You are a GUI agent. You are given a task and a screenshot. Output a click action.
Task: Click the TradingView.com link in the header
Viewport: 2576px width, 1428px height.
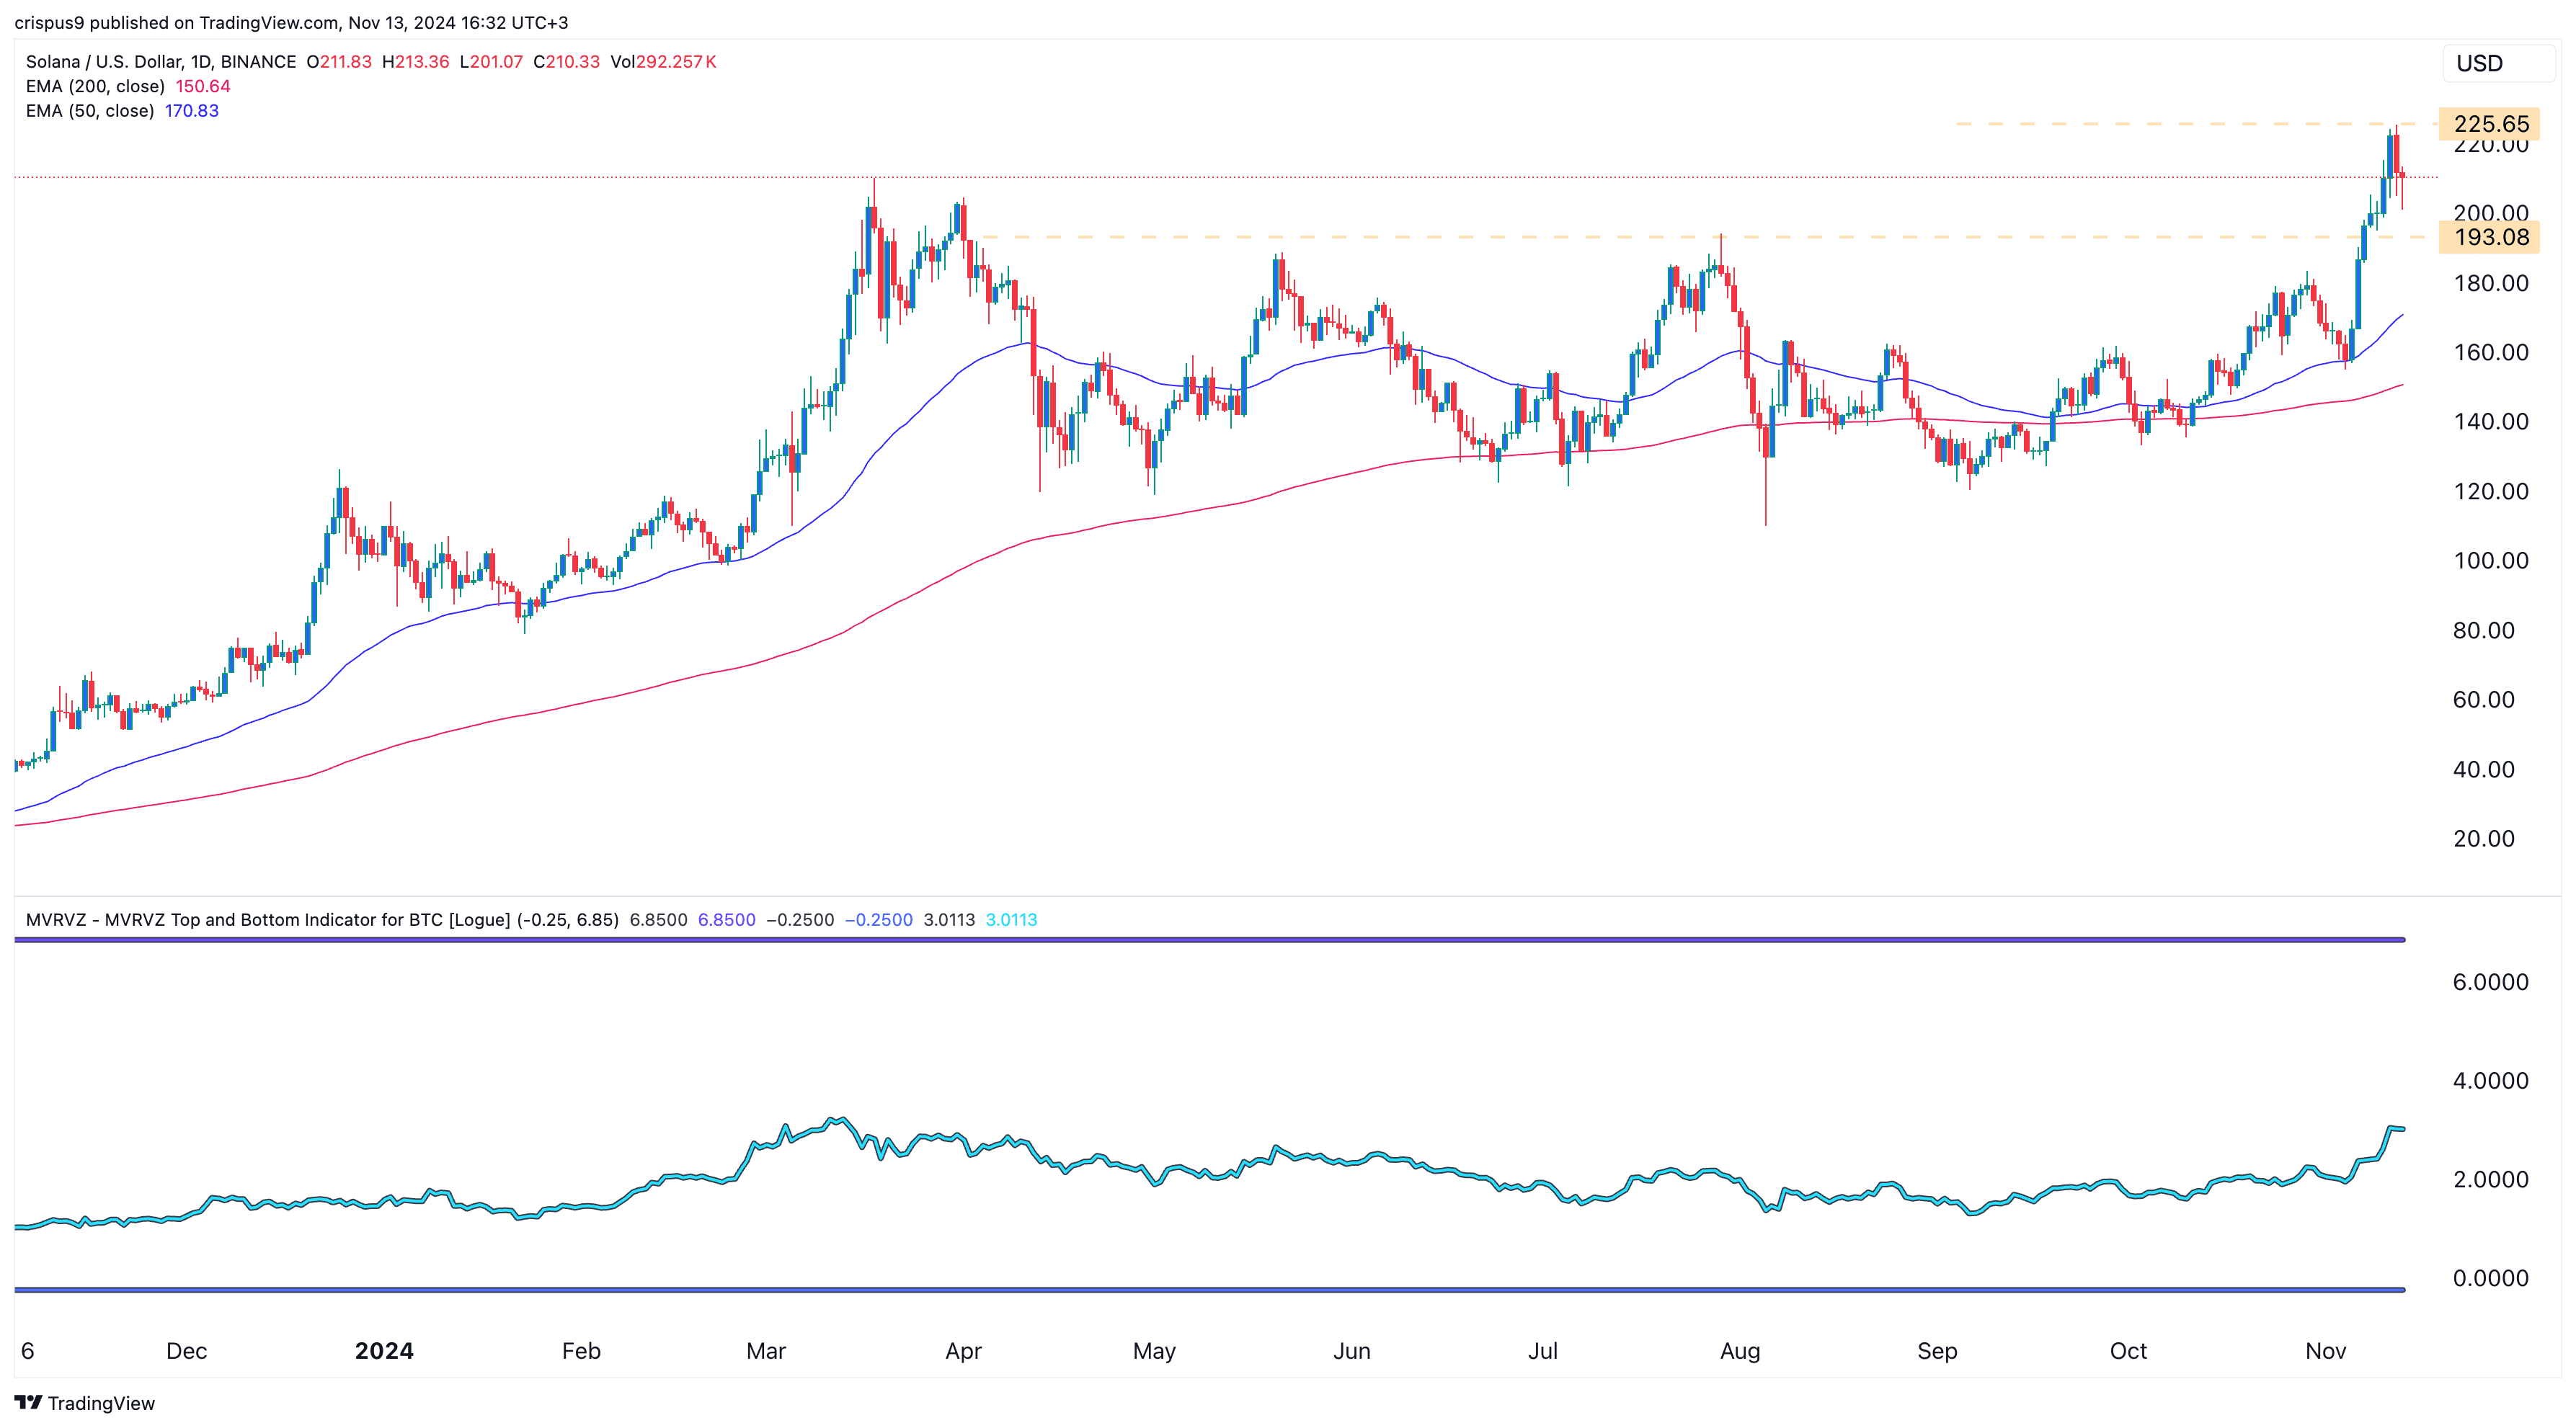tap(270, 23)
